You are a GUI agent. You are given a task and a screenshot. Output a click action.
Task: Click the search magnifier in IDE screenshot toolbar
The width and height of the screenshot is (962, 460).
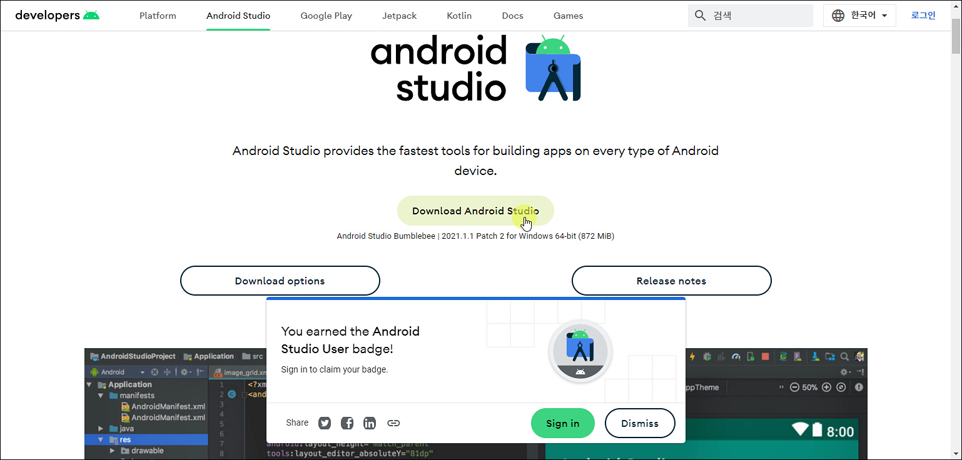(x=844, y=356)
